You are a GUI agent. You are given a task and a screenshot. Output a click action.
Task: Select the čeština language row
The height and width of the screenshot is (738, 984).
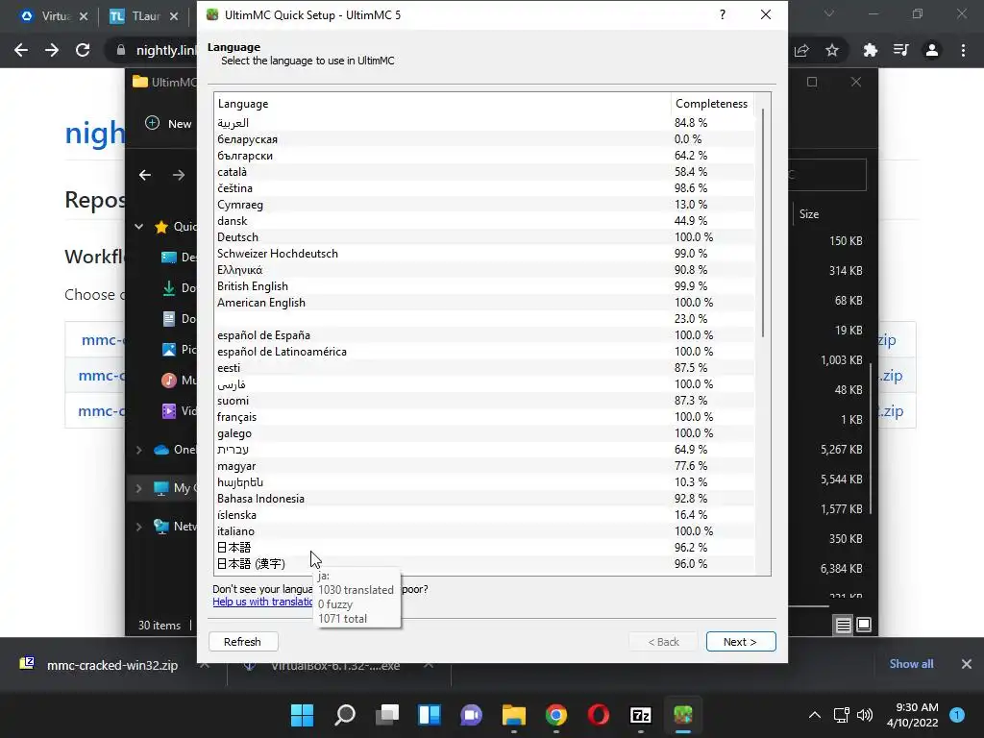pos(484,188)
